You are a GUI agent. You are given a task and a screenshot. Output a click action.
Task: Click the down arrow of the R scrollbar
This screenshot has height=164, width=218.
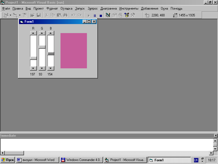[x=33, y=68]
